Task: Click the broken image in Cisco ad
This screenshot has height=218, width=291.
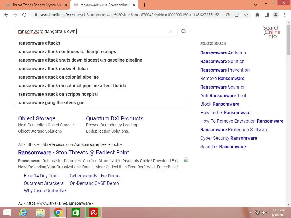Action: (x=186, y=159)
